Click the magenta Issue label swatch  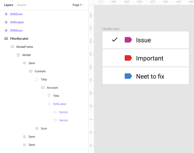[128, 40]
